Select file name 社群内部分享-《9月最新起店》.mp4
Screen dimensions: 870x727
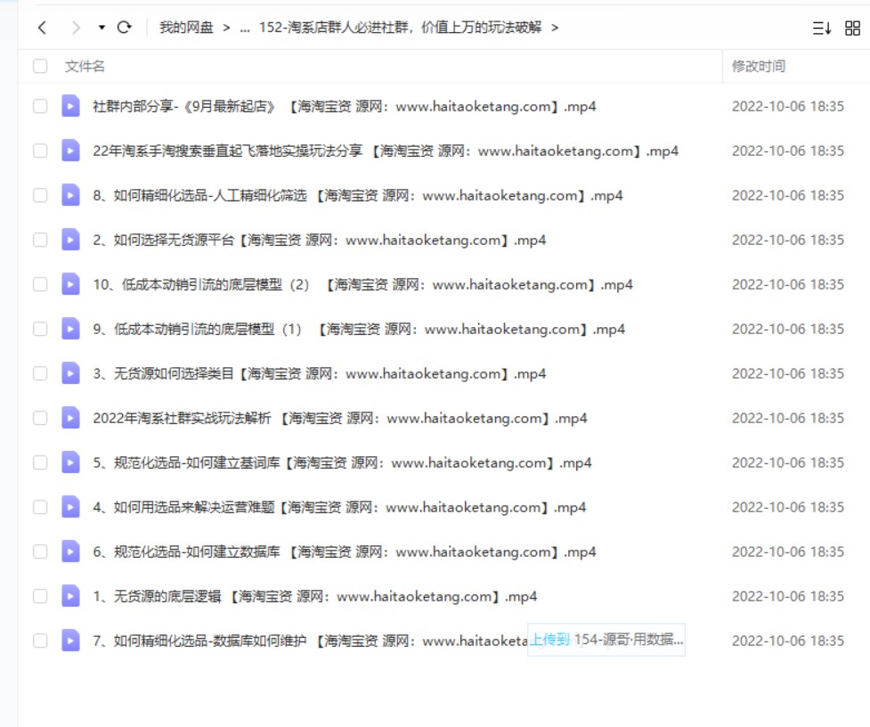point(344,106)
